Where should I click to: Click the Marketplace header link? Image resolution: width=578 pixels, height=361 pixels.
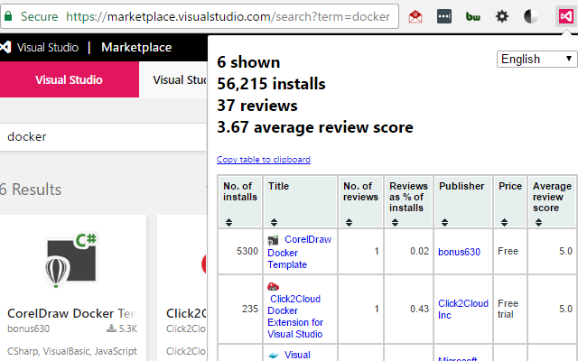click(136, 47)
